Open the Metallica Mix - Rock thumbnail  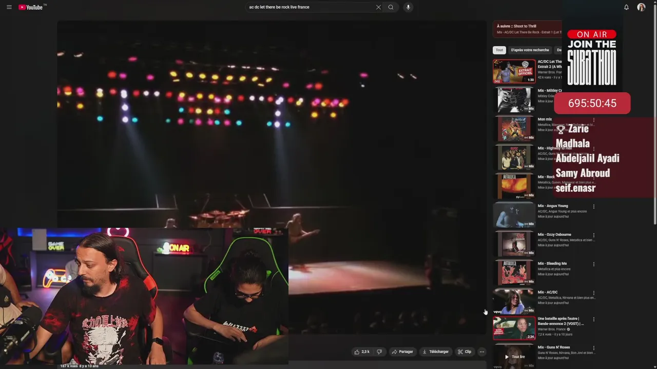tap(514, 186)
